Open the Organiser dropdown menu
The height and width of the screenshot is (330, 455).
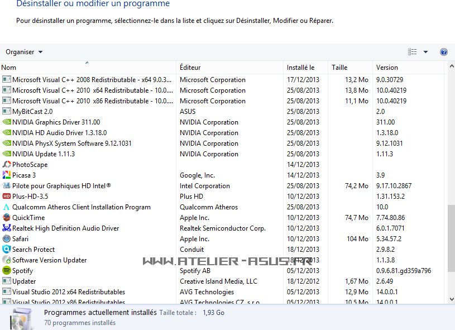coord(24,52)
